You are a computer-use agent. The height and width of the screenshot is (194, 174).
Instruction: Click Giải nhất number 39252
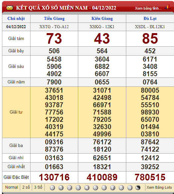(x=150, y=167)
